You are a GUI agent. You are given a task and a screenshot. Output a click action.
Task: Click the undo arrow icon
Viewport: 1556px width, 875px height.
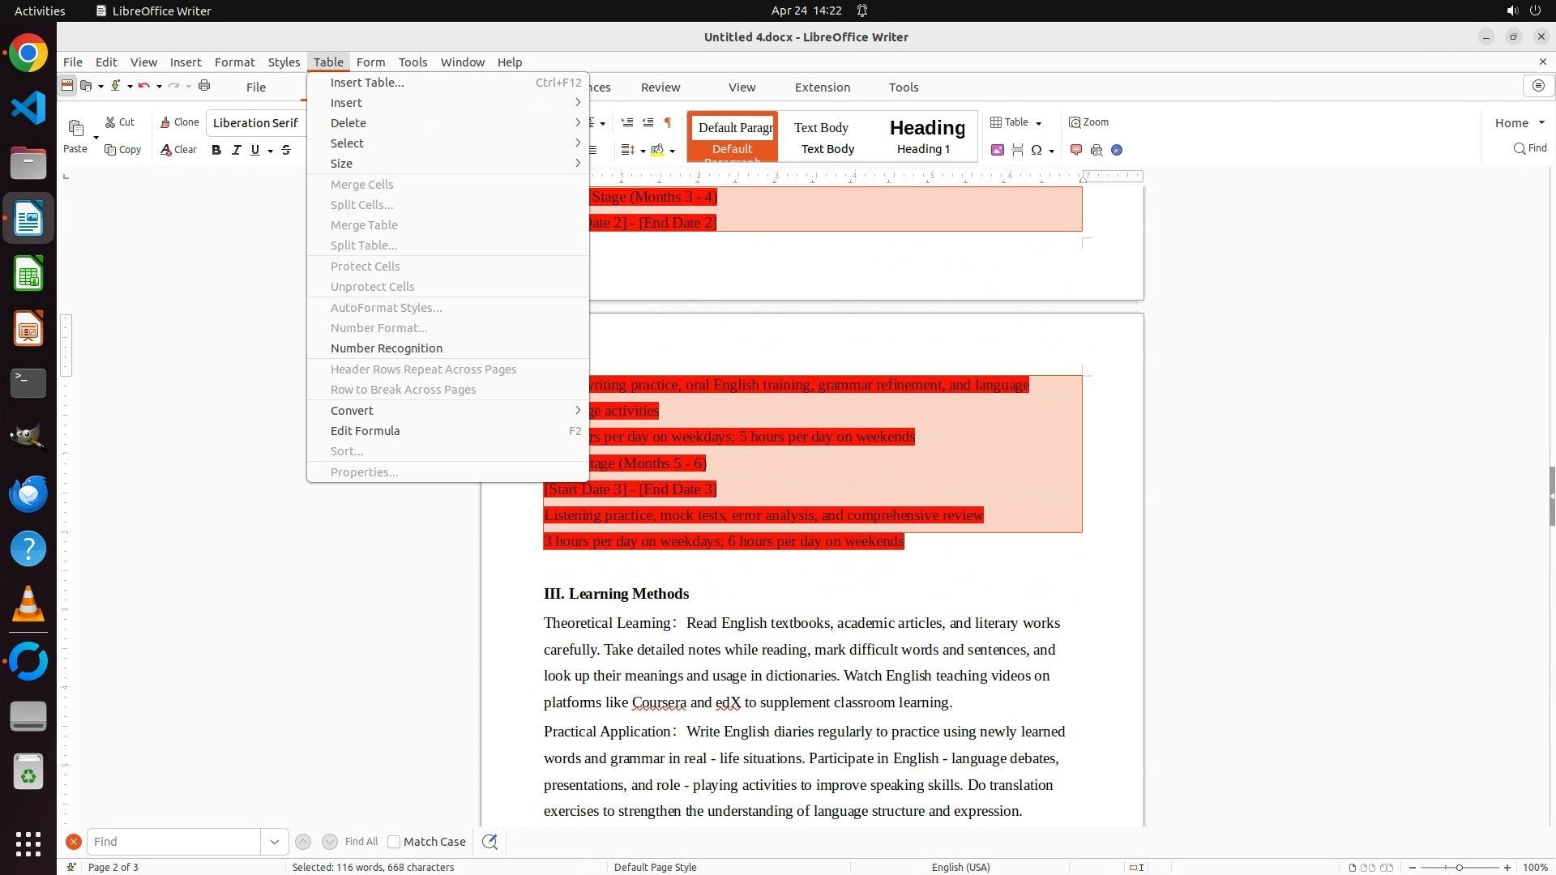[x=143, y=86]
